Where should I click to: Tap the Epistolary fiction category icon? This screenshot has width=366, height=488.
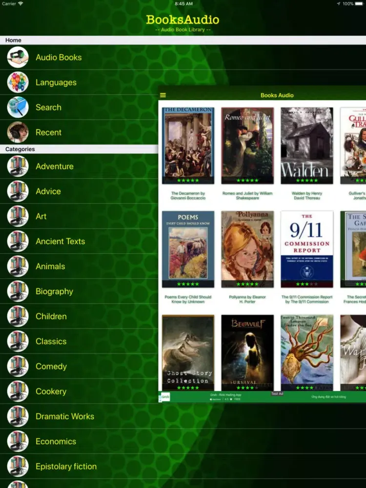click(x=18, y=466)
